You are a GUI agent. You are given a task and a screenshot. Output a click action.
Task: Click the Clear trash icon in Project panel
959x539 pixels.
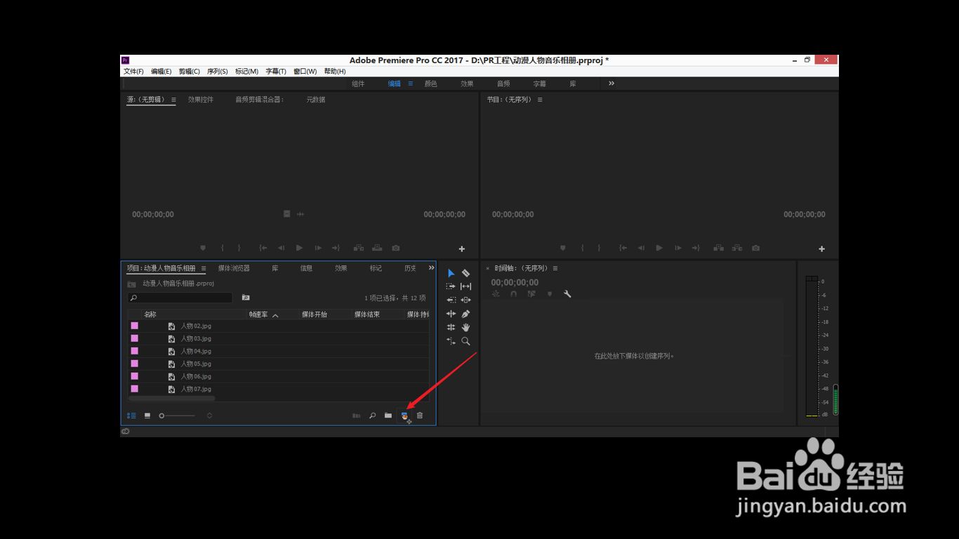pos(420,415)
